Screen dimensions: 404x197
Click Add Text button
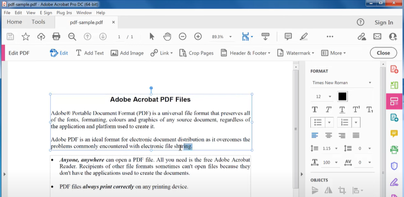(x=90, y=53)
